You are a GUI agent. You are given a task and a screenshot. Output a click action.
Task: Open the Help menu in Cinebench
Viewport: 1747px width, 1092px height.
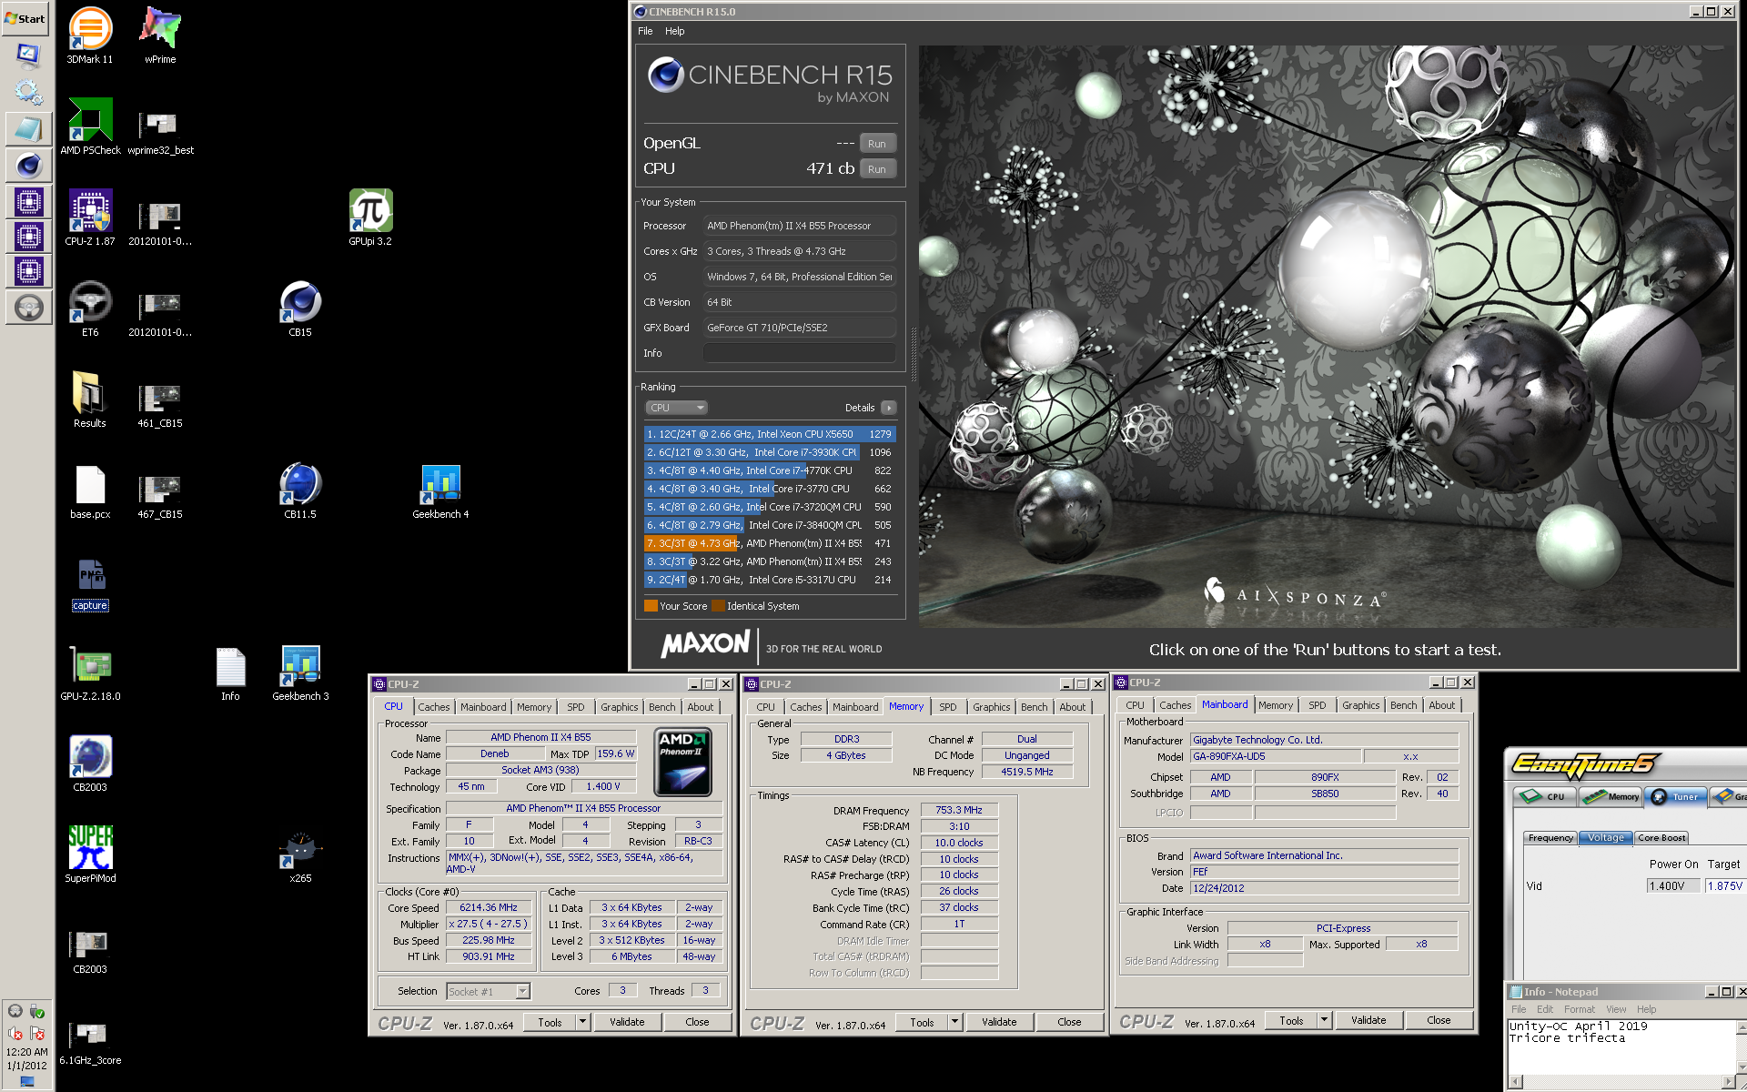click(674, 31)
